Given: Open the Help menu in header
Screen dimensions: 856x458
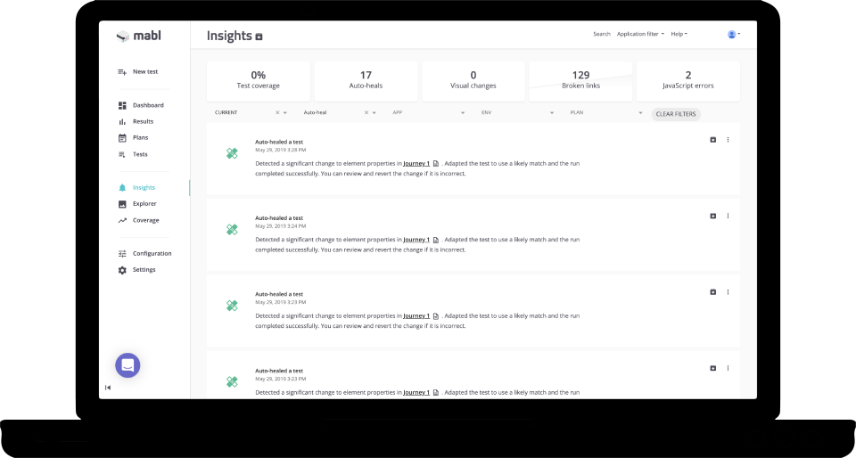Looking at the screenshot, I should click(679, 34).
